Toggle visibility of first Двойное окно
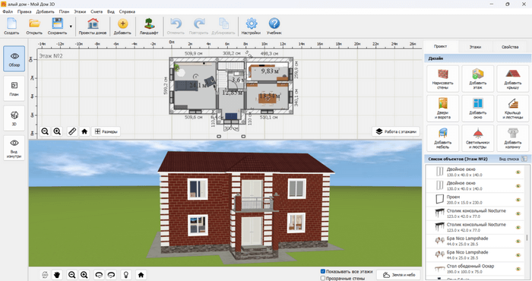Viewport: 532px width, 281px height. pos(518,172)
